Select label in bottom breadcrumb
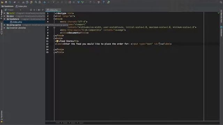The height and width of the screenshot is (125, 223). coord(73,123)
